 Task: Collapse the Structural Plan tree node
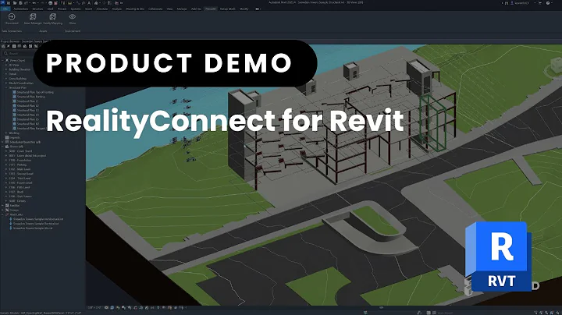click(x=6, y=87)
